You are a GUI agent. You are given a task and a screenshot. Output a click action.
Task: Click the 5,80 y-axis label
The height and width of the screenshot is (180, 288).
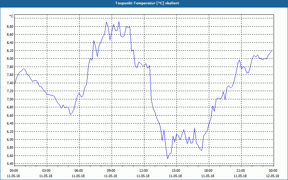[10, 148]
